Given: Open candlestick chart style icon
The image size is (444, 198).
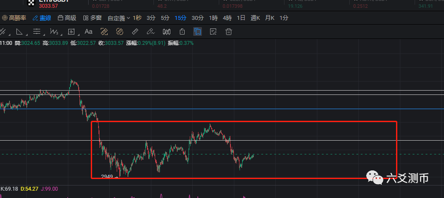Looking at the screenshot, I should pos(166,31).
